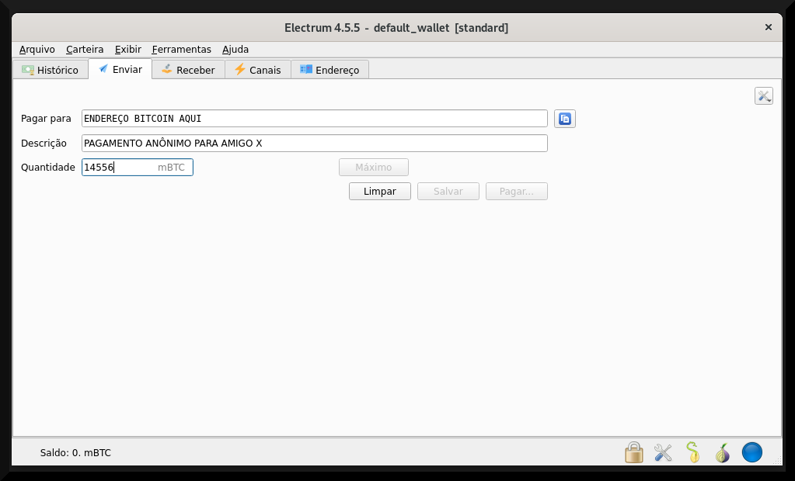Open the Tor onion proxy icon

(x=723, y=452)
